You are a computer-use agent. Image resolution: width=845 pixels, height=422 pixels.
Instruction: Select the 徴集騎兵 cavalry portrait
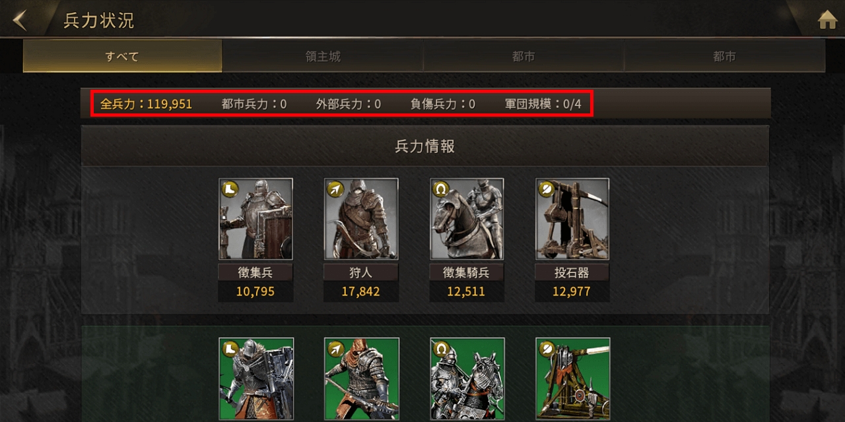click(467, 219)
